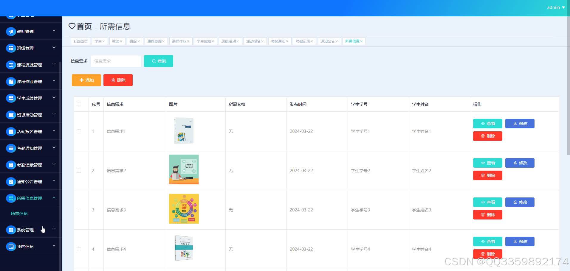Click the 通知公告管理 checklist icon
Viewport: 570px width, 271px height.
(x=11, y=182)
